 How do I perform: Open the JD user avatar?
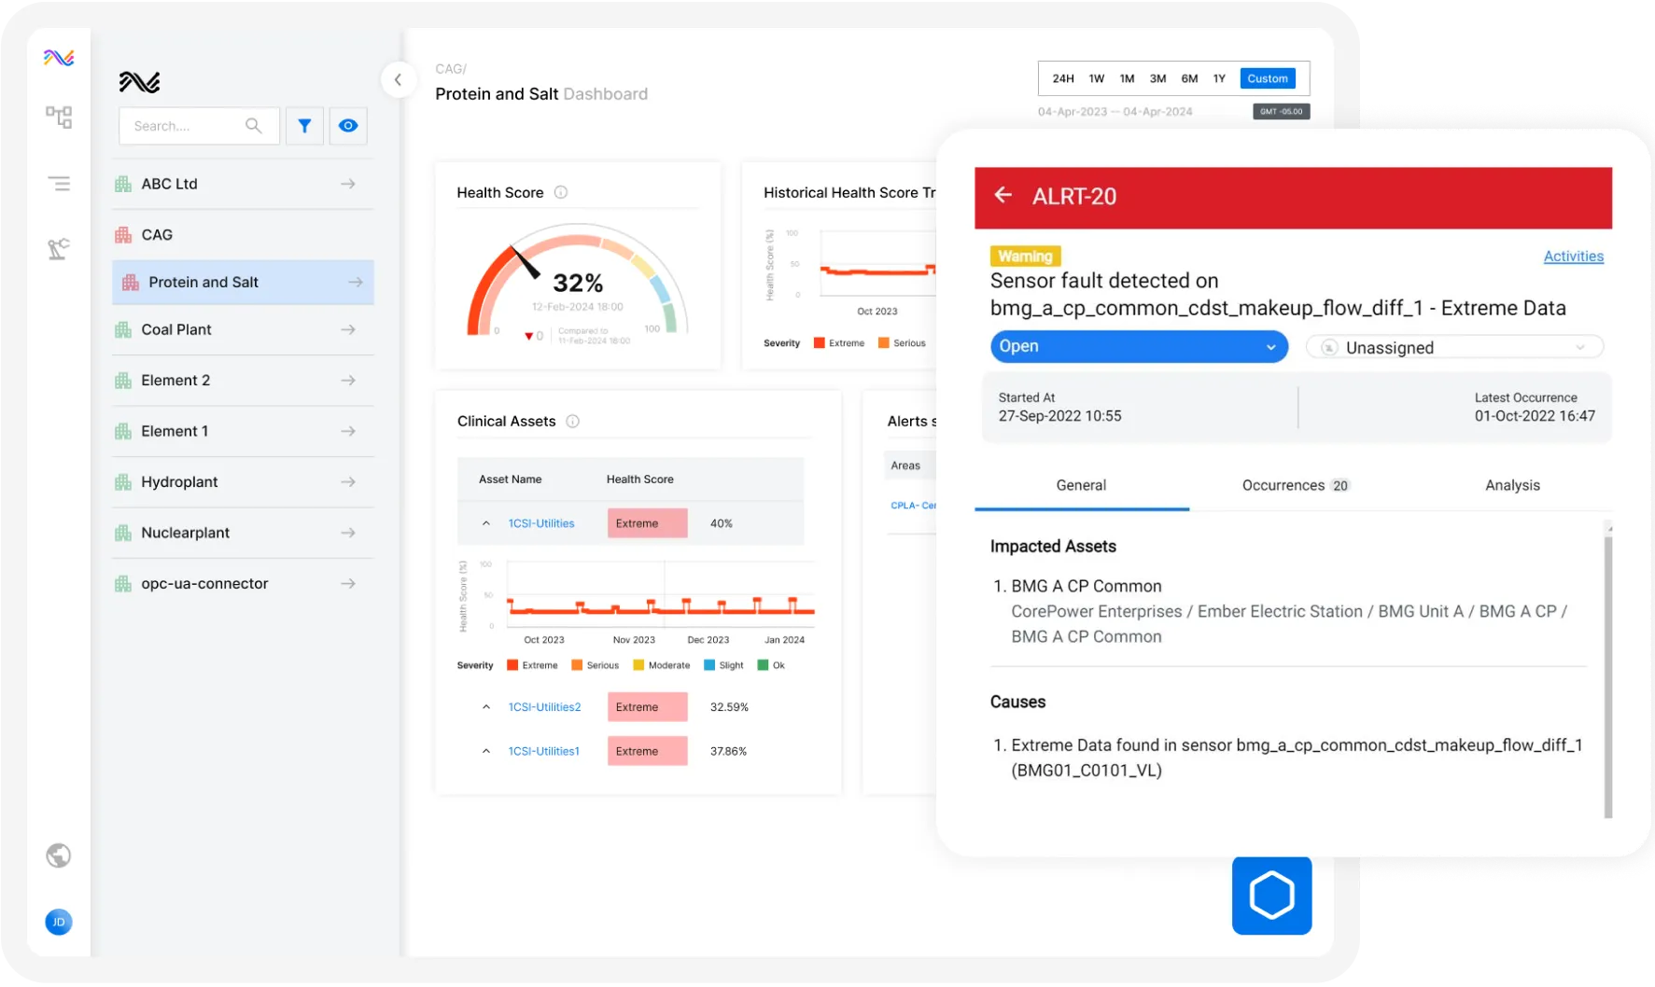click(59, 922)
